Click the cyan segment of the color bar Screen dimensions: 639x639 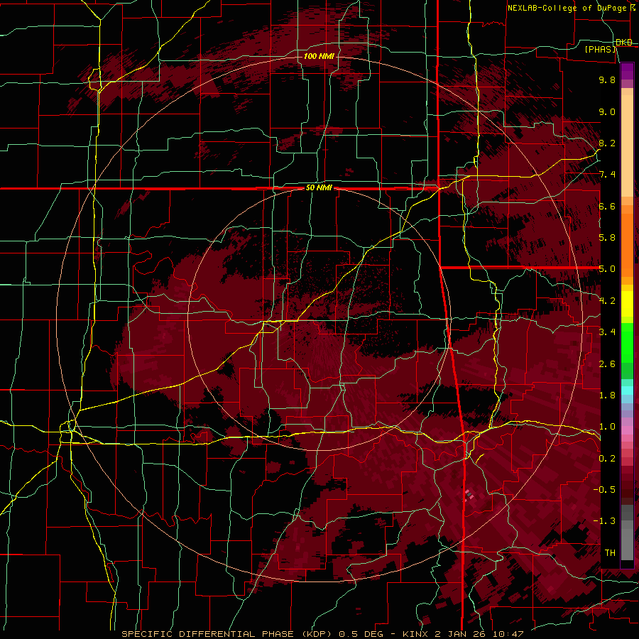coord(627,390)
